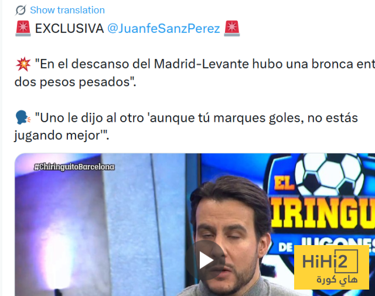
Task: Click the translation globe icon
Action: [x=21, y=11]
